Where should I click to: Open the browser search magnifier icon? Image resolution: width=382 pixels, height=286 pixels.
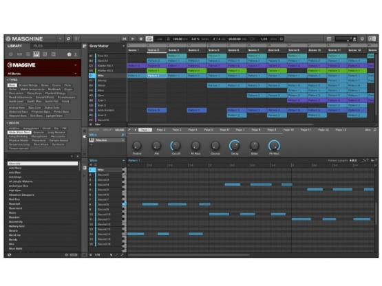point(68,38)
